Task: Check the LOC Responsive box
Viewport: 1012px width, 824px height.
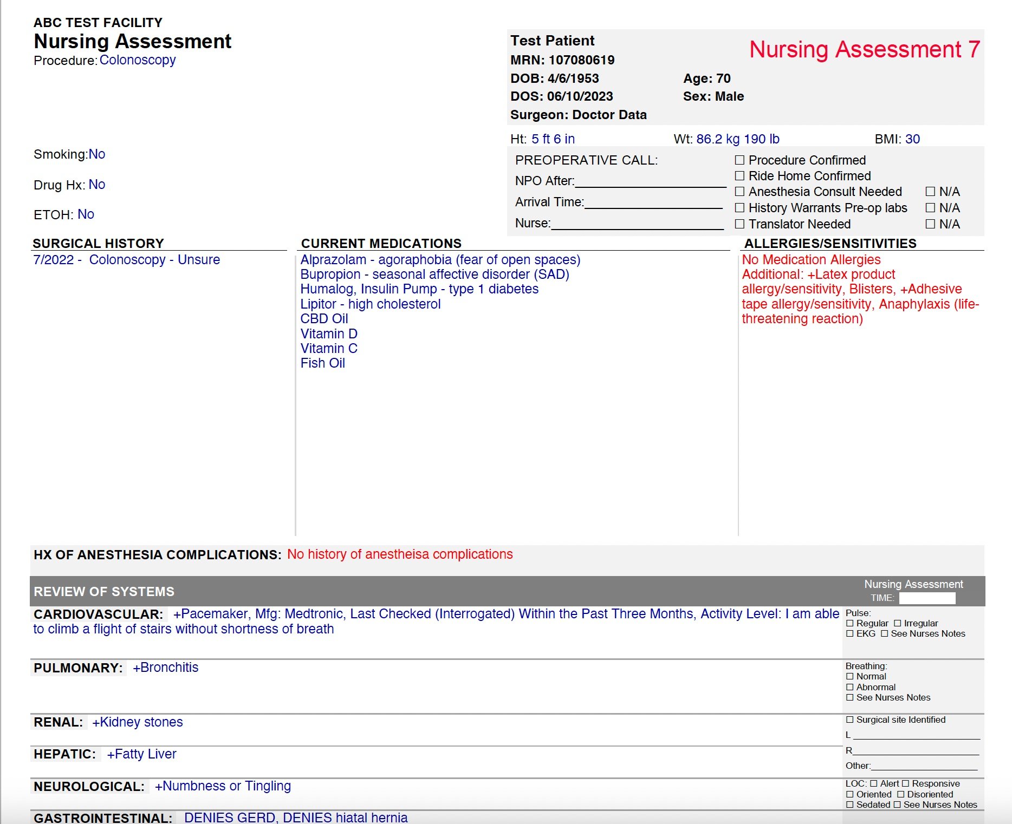Action: coord(905,784)
